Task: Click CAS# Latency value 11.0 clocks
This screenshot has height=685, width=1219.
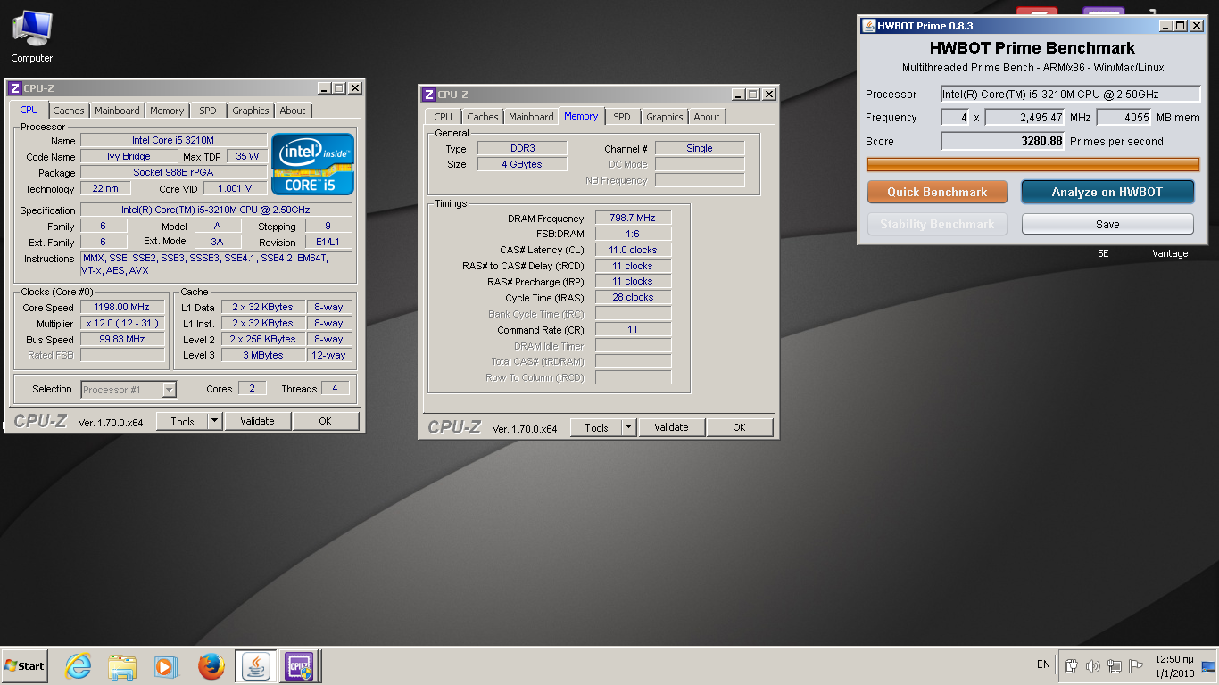Action: (633, 250)
